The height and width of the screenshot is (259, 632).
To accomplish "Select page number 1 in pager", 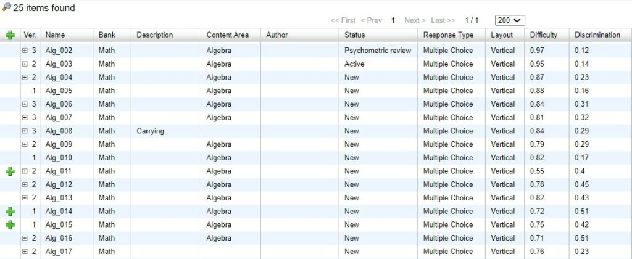I will (x=393, y=20).
